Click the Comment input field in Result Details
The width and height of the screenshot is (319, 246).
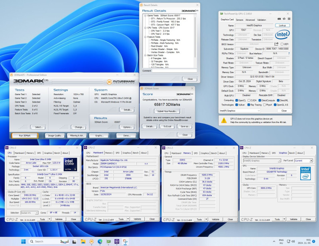click(x=174, y=71)
